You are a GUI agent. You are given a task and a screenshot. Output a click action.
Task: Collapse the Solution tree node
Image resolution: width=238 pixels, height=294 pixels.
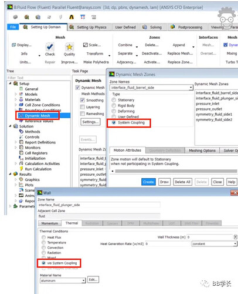(x=10, y=126)
